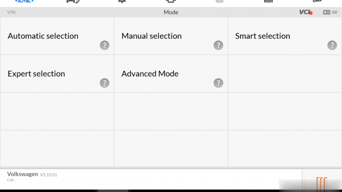Open Expert selection mode
The height and width of the screenshot is (192, 342).
pyautogui.click(x=57, y=74)
